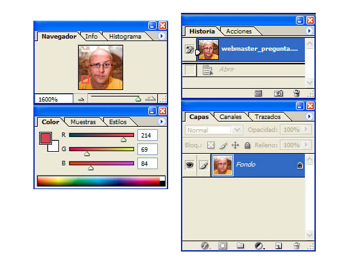Create new snapshot camera icon in Historia
The image size is (353, 265).
(x=279, y=93)
